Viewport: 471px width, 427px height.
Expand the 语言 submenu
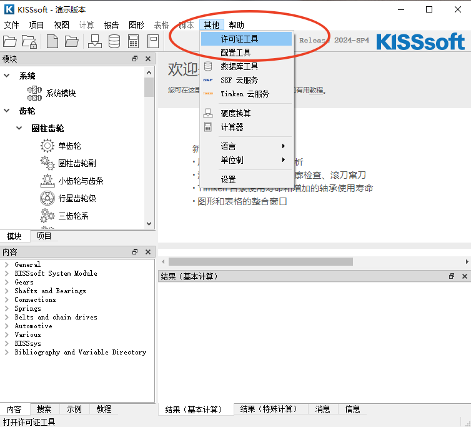pos(246,146)
